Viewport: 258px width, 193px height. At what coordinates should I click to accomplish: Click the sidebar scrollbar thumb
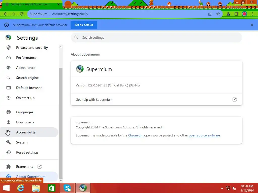click(61, 123)
